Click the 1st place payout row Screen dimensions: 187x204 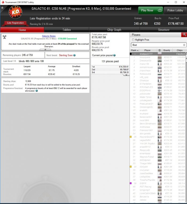tap(110, 67)
